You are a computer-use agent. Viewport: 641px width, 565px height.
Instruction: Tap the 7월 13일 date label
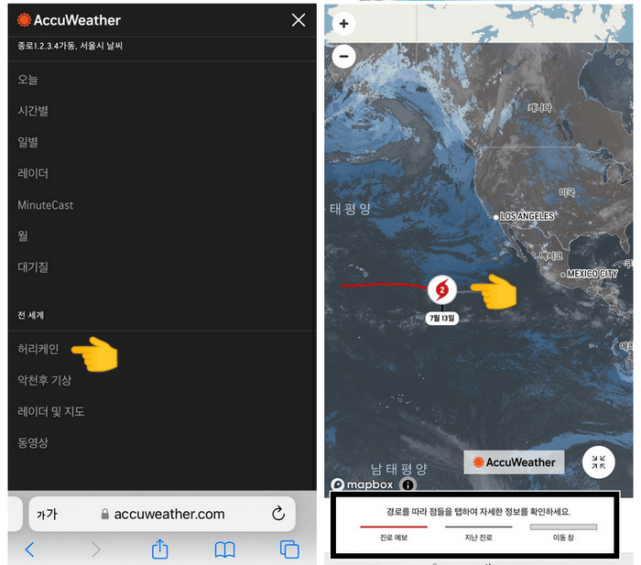(442, 318)
